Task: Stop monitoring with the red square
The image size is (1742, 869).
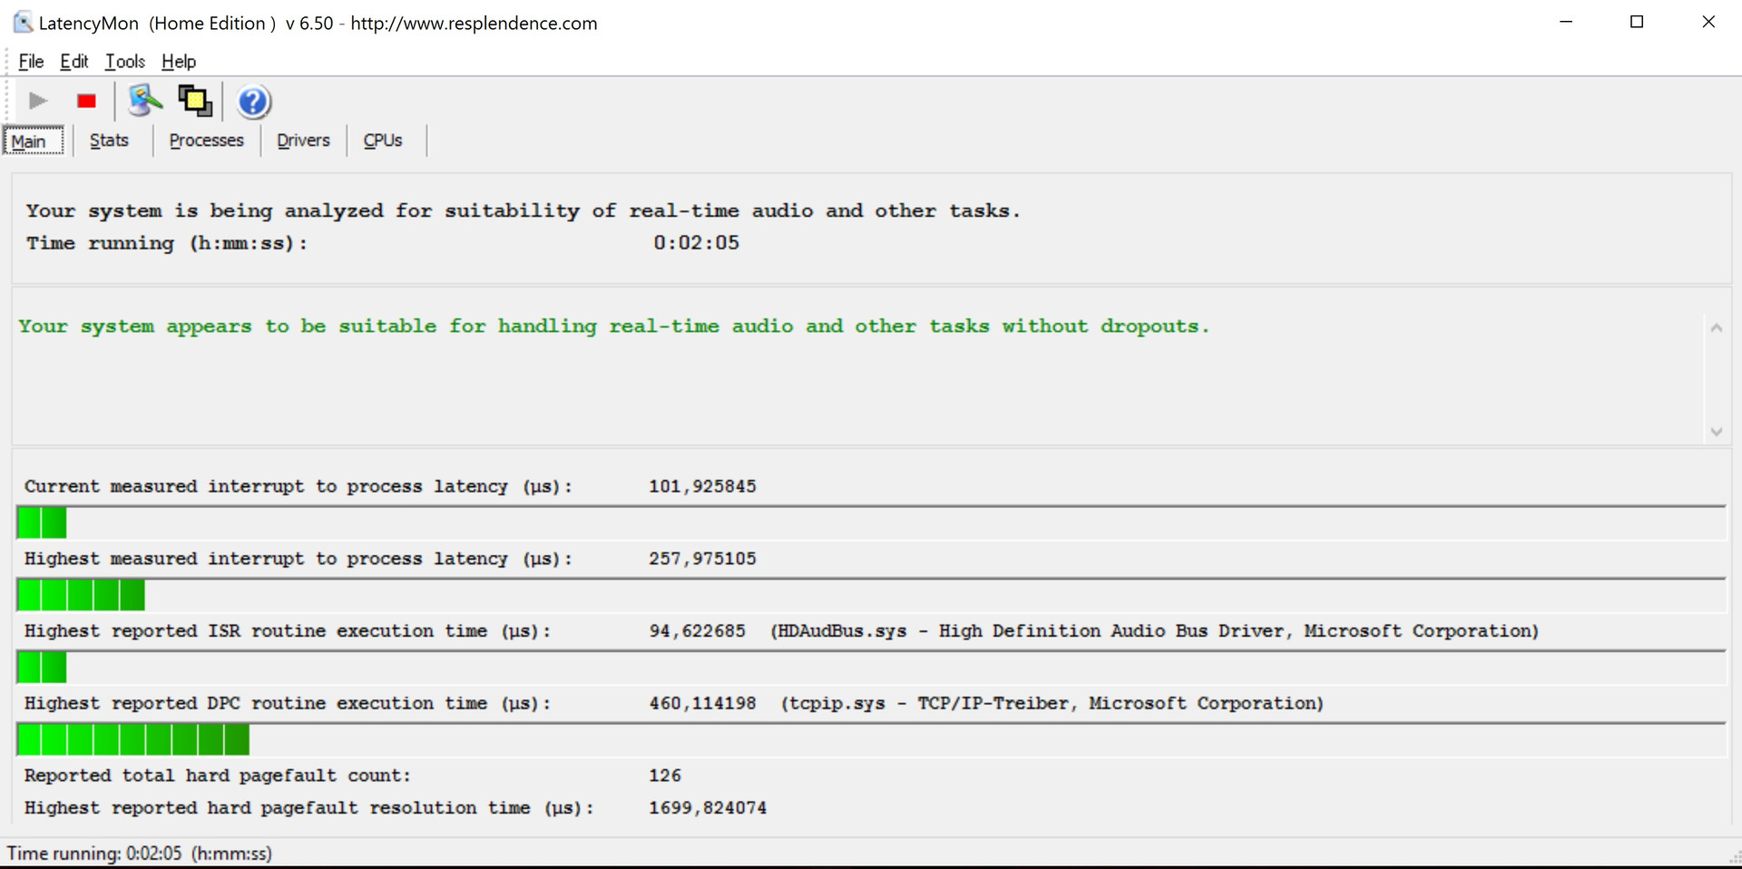Action: pyautogui.click(x=86, y=101)
